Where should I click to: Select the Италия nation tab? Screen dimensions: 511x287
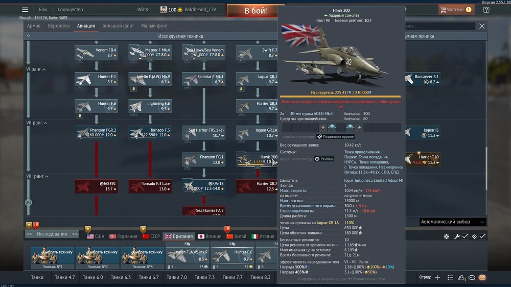(263, 236)
